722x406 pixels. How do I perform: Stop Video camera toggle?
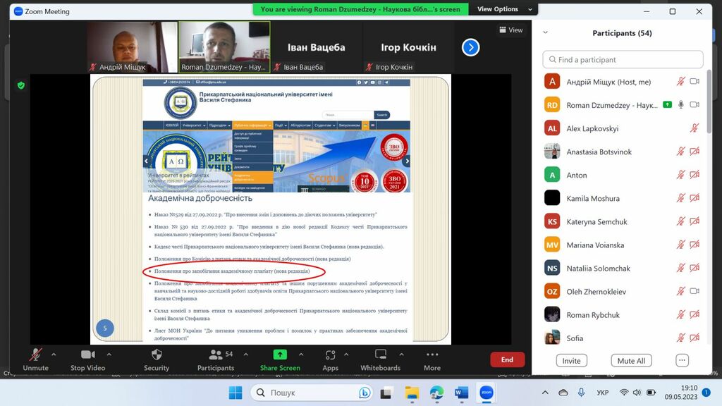pyautogui.click(x=87, y=355)
